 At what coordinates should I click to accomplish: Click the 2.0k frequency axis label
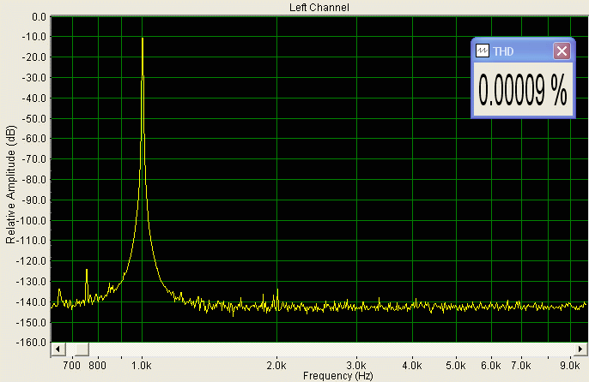[276, 366]
